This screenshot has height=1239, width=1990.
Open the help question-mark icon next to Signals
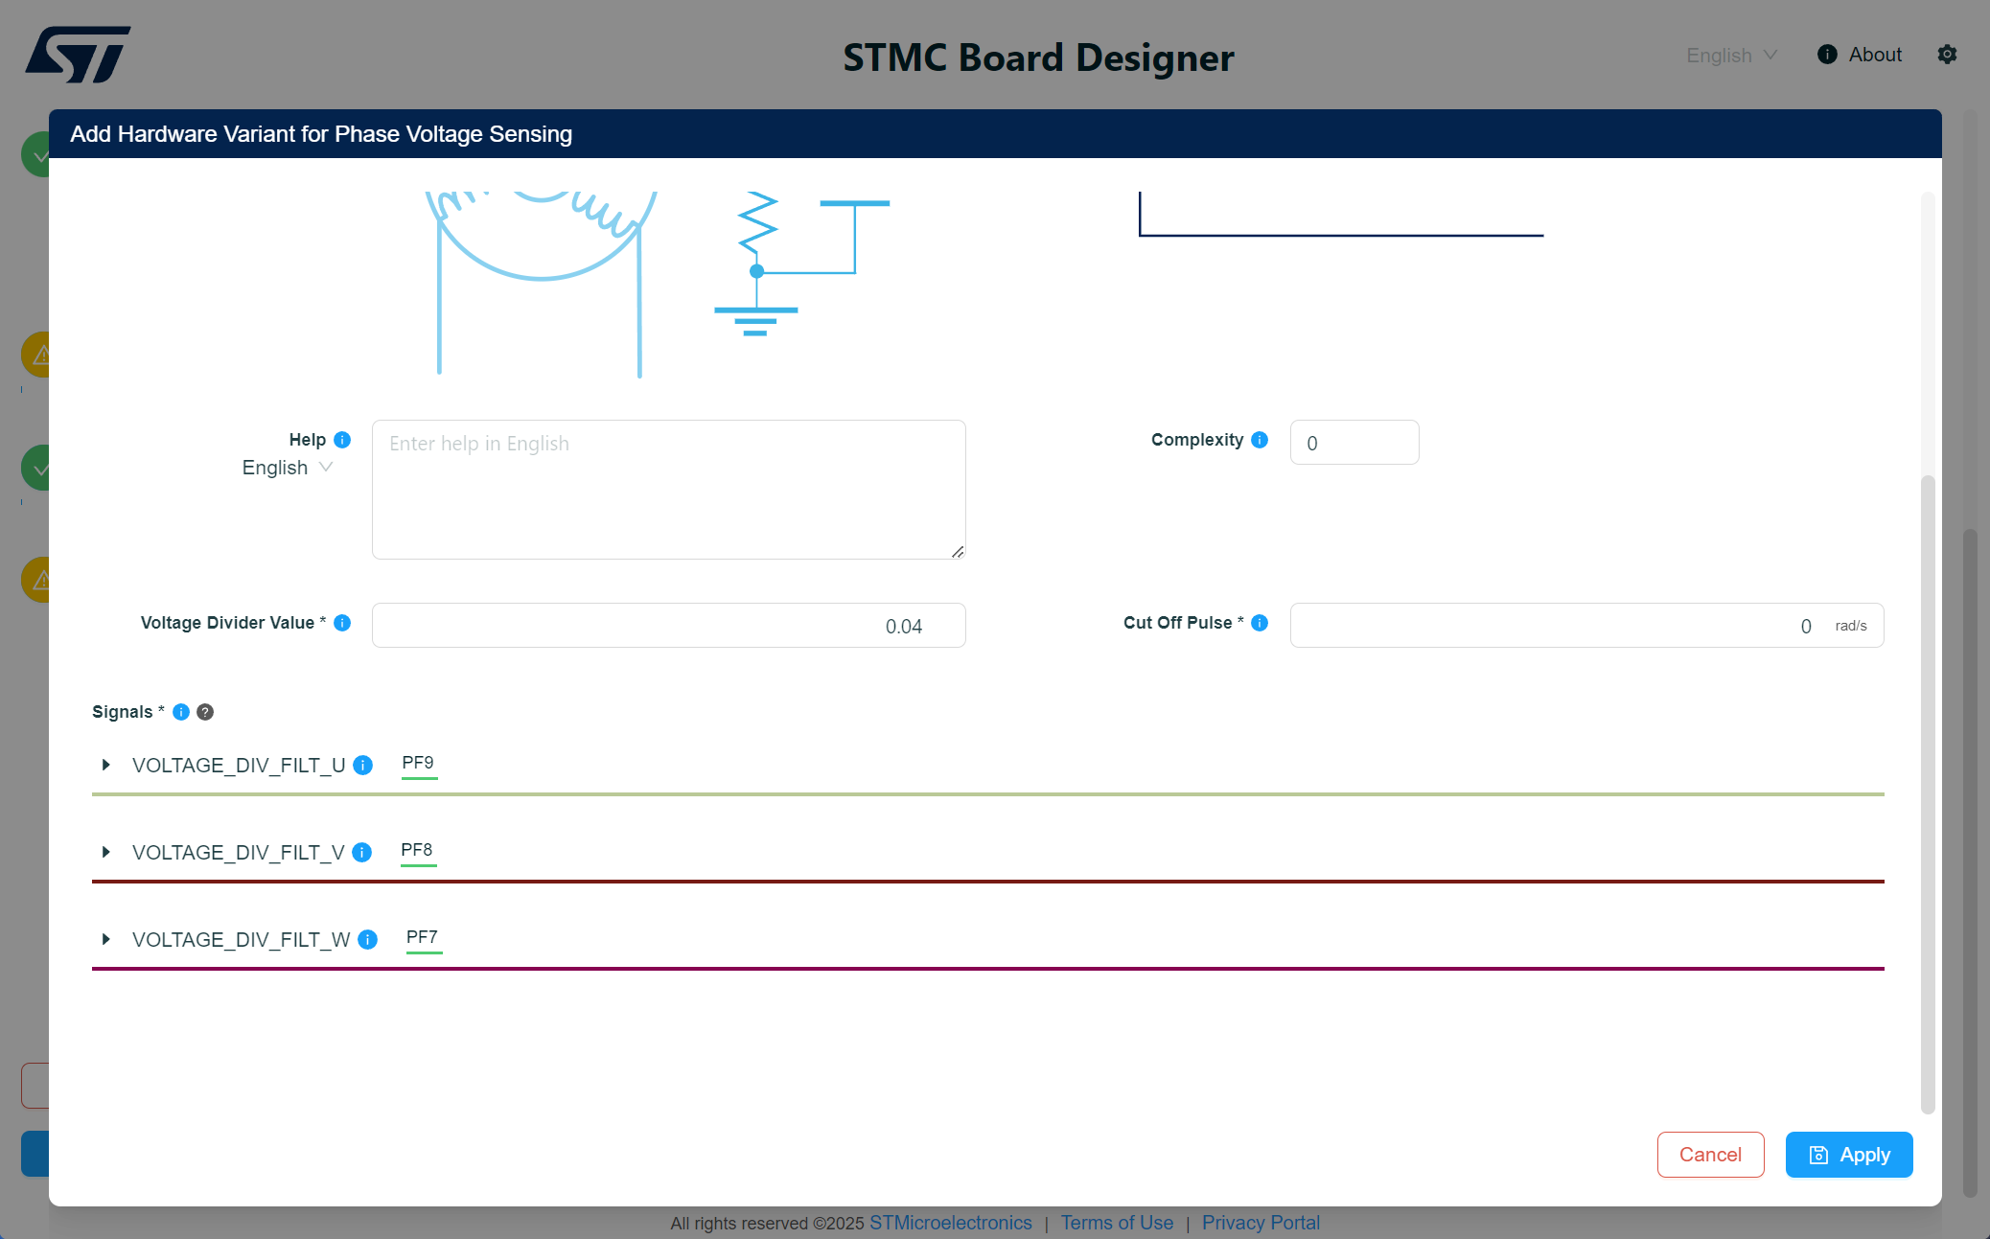click(204, 711)
